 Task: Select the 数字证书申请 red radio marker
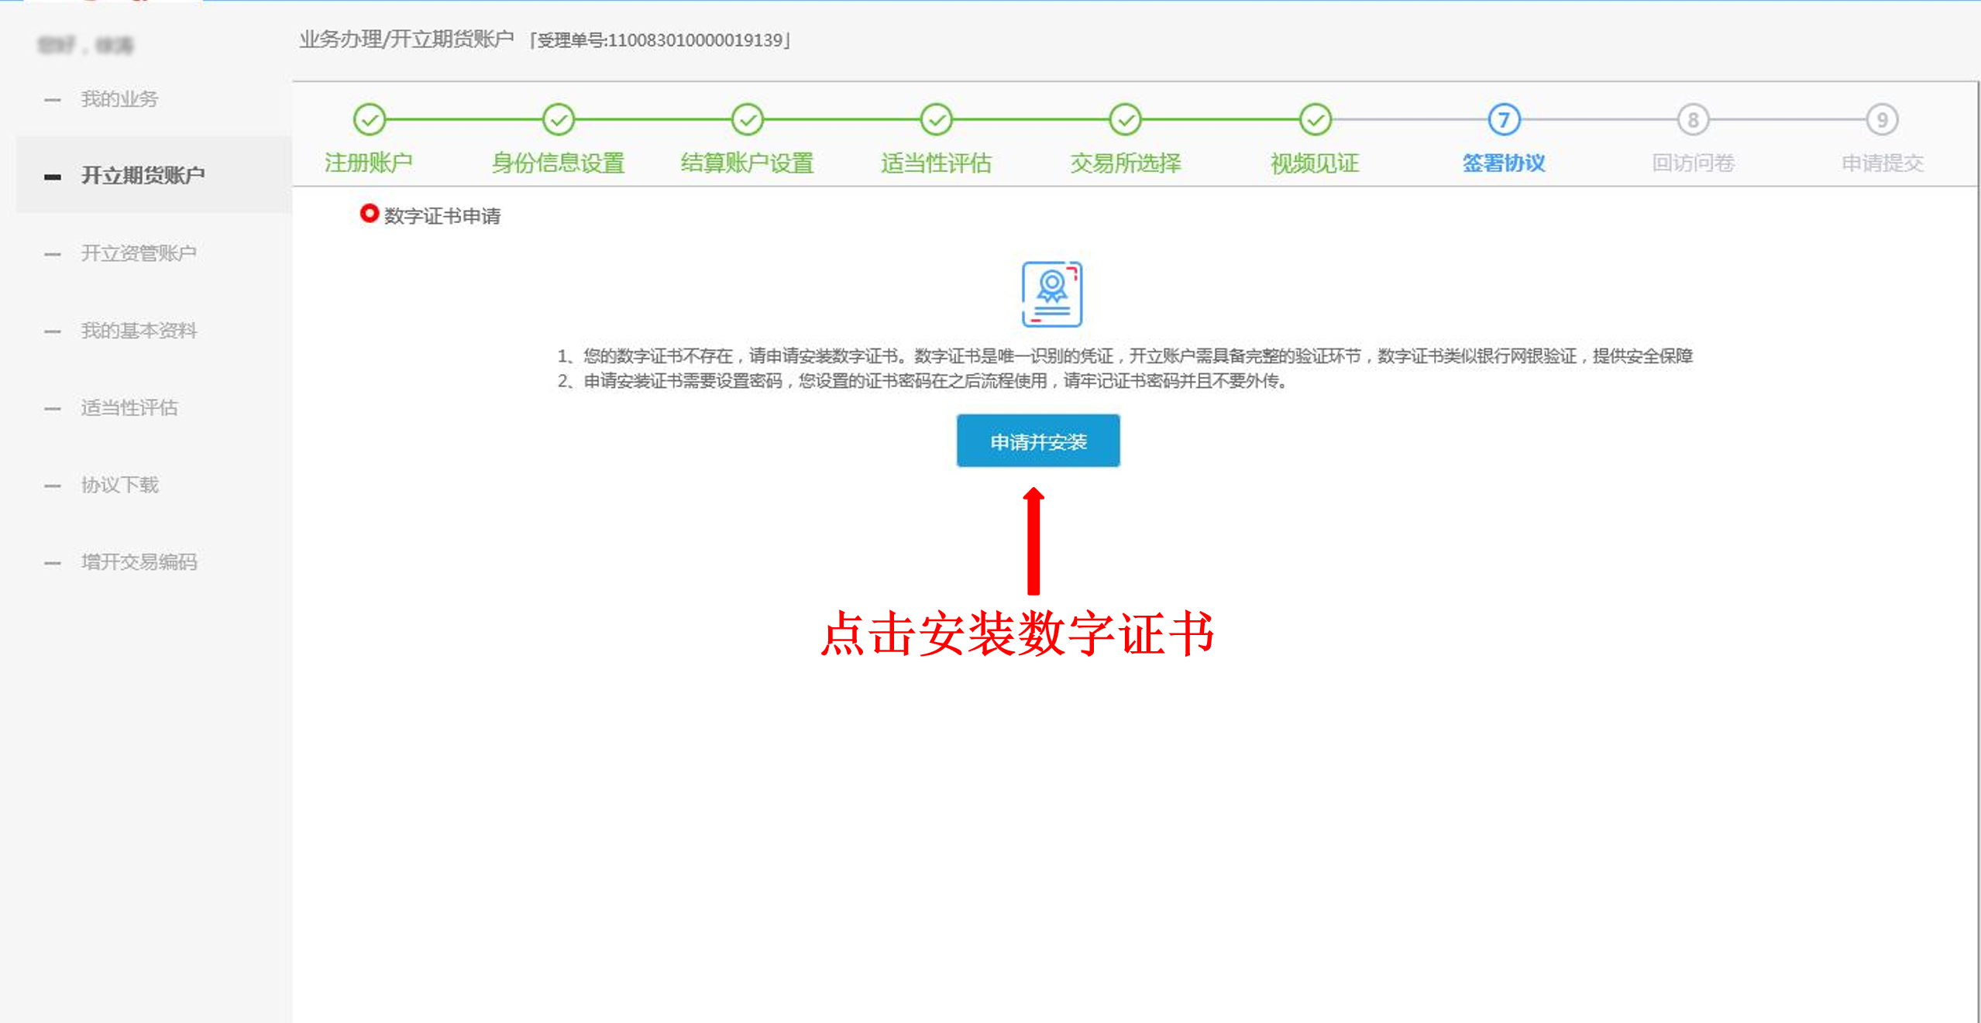click(x=370, y=214)
